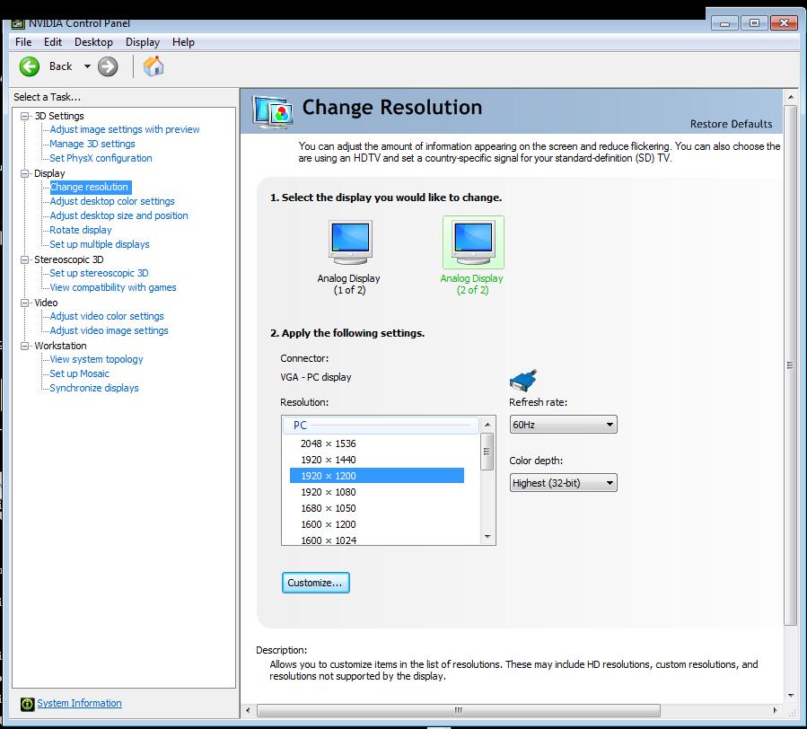Screen dimensions: 807x729
Task: Open Adjust video image settings
Action: [x=110, y=331]
